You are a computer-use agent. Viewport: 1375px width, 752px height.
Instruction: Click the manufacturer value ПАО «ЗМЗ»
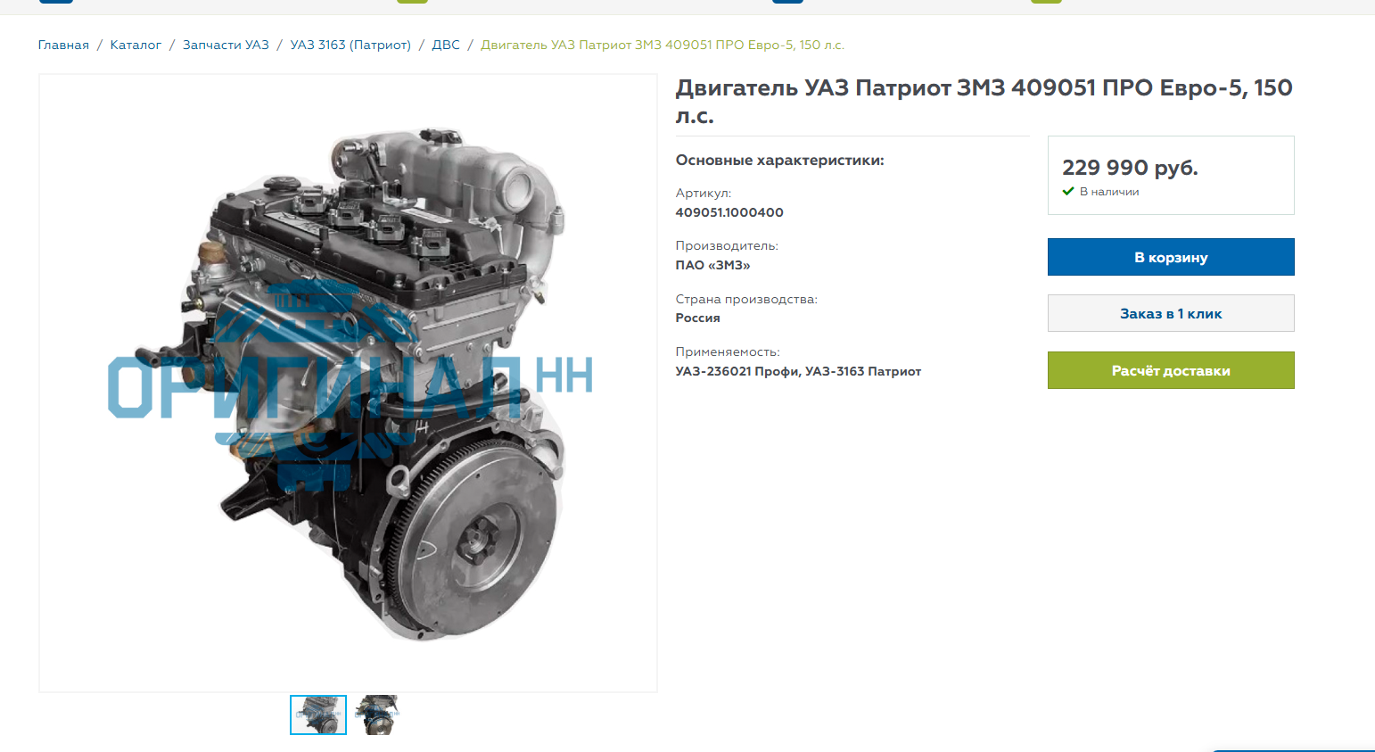712,265
